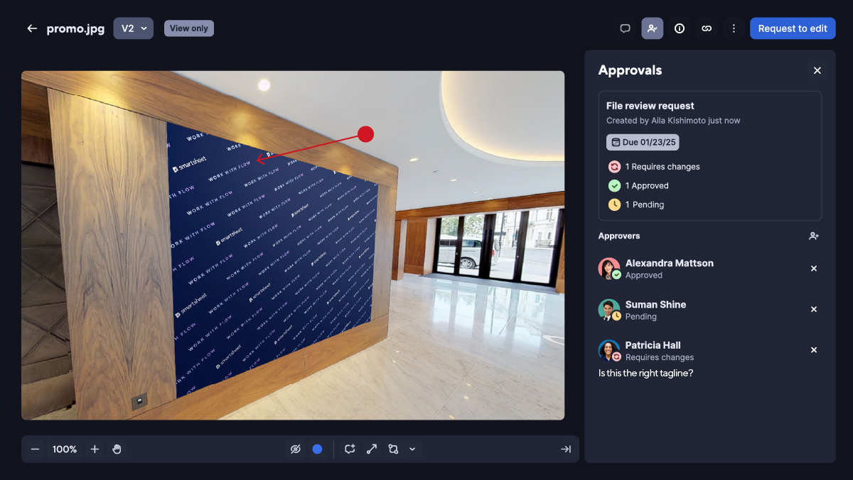The height and width of the screenshot is (480, 853).
Task: Click Alexandra Mattson's avatar
Action: coord(609,268)
